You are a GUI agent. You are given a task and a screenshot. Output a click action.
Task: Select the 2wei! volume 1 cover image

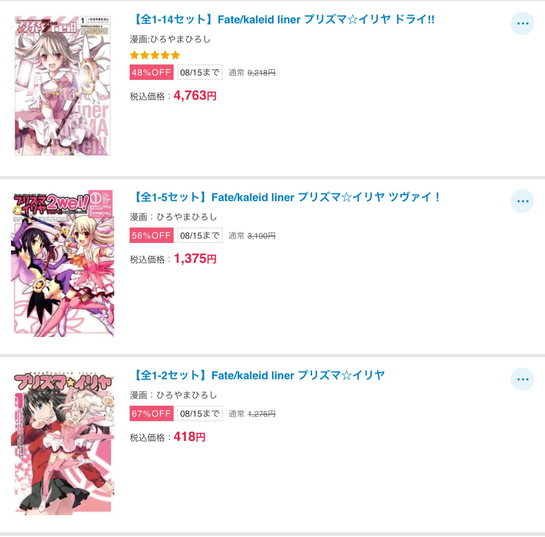pyautogui.click(x=62, y=264)
